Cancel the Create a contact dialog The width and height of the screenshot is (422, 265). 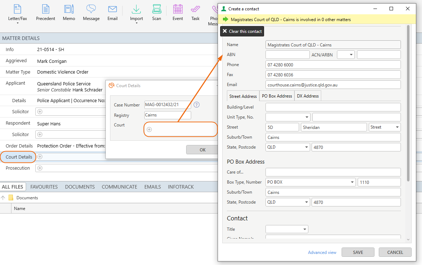pyautogui.click(x=395, y=252)
